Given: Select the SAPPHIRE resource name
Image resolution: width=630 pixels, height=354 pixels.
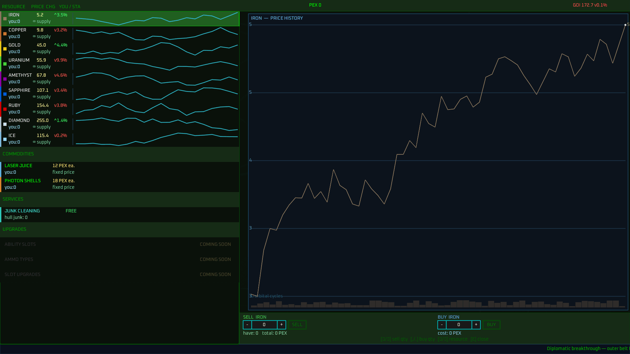Looking at the screenshot, I should coord(19,90).
